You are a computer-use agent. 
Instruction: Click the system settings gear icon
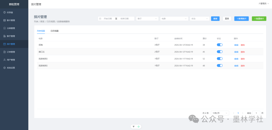point(5,68)
